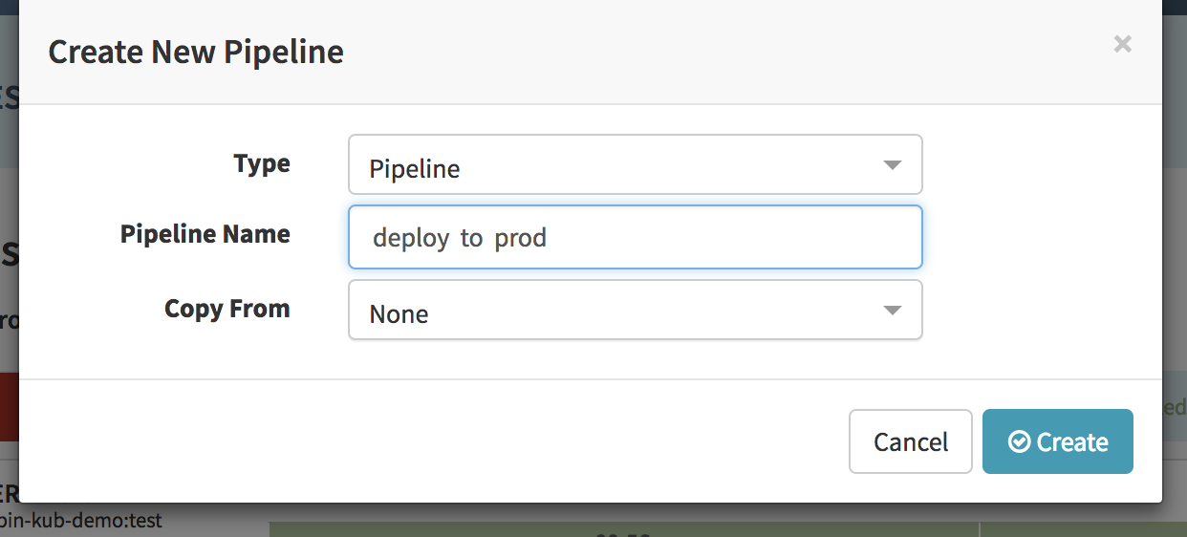
Task: Expand the Type dropdown using its arrow
Action: [892, 165]
